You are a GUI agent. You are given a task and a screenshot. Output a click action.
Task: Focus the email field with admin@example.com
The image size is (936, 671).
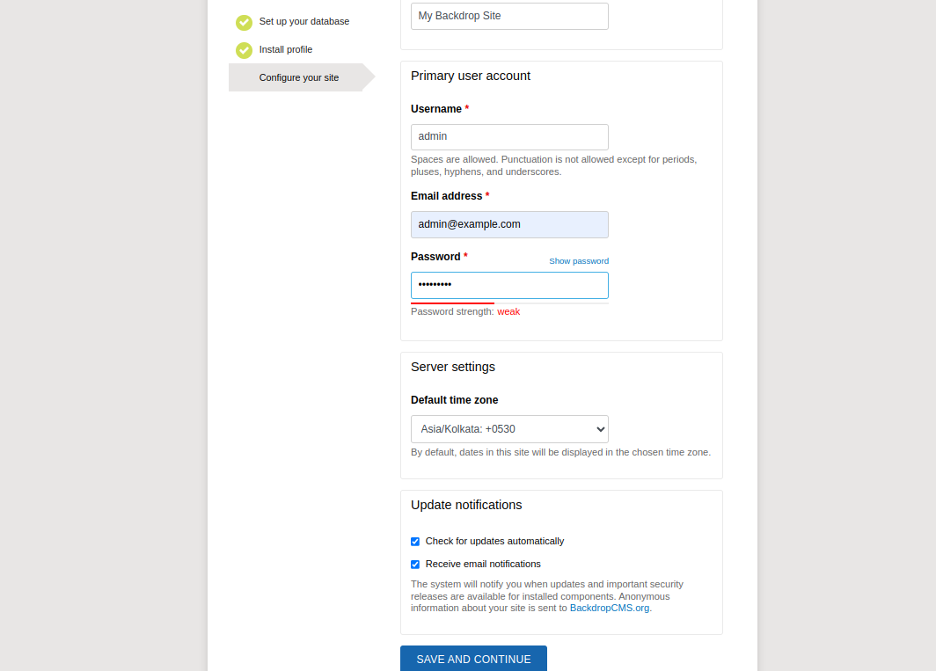tap(509, 224)
